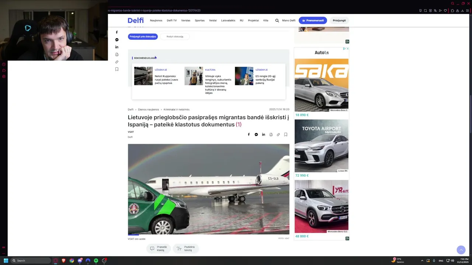Open the Windows Start button
Viewport: 472px width, 265px height.
tap(6, 261)
